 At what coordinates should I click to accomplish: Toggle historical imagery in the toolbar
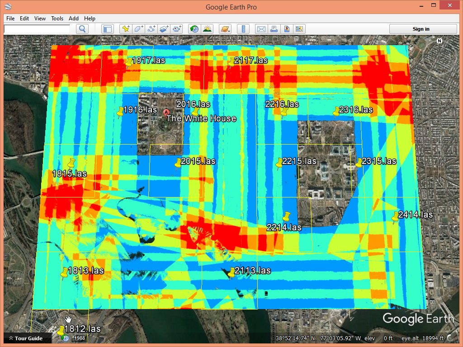click(194, 29)
